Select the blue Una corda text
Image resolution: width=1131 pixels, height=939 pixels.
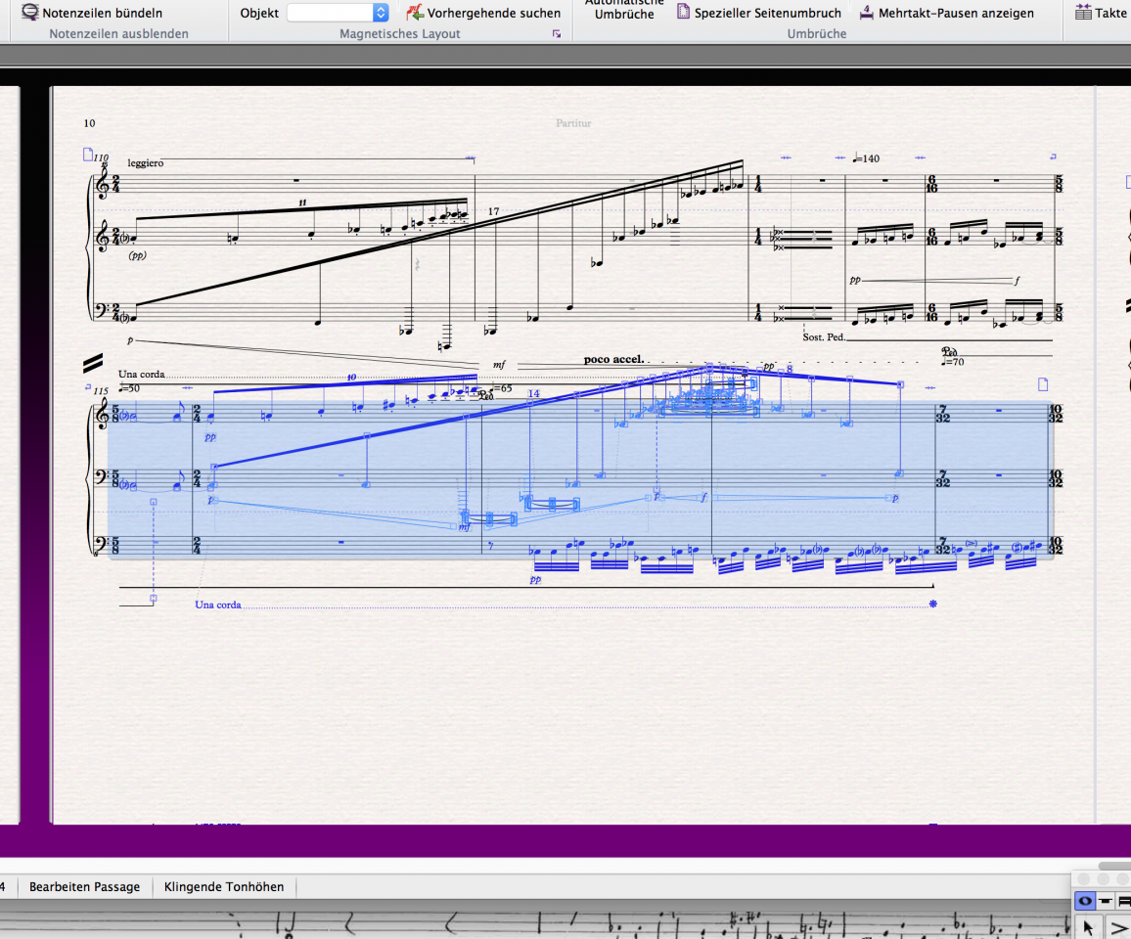pos(218,604)
